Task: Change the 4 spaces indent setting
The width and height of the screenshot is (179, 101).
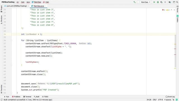Action: (168, 100)
